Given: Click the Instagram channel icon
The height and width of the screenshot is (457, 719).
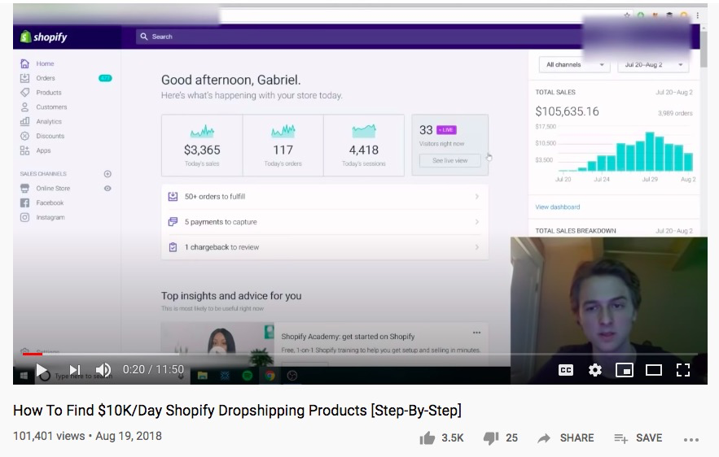Looking at the screenshot, I should pyautogui.click(x=24, y=217).
